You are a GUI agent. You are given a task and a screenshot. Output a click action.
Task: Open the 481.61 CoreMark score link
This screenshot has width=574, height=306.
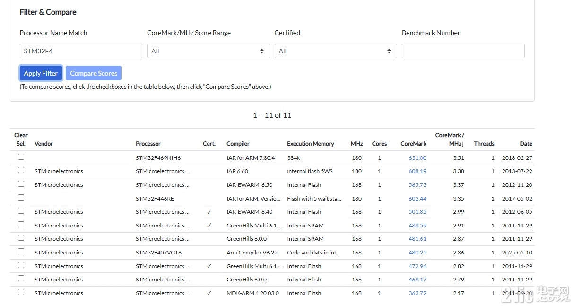[x=417, y=239]
